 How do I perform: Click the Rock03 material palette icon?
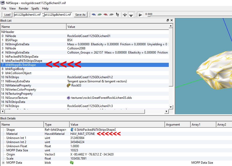coord(69,85)
